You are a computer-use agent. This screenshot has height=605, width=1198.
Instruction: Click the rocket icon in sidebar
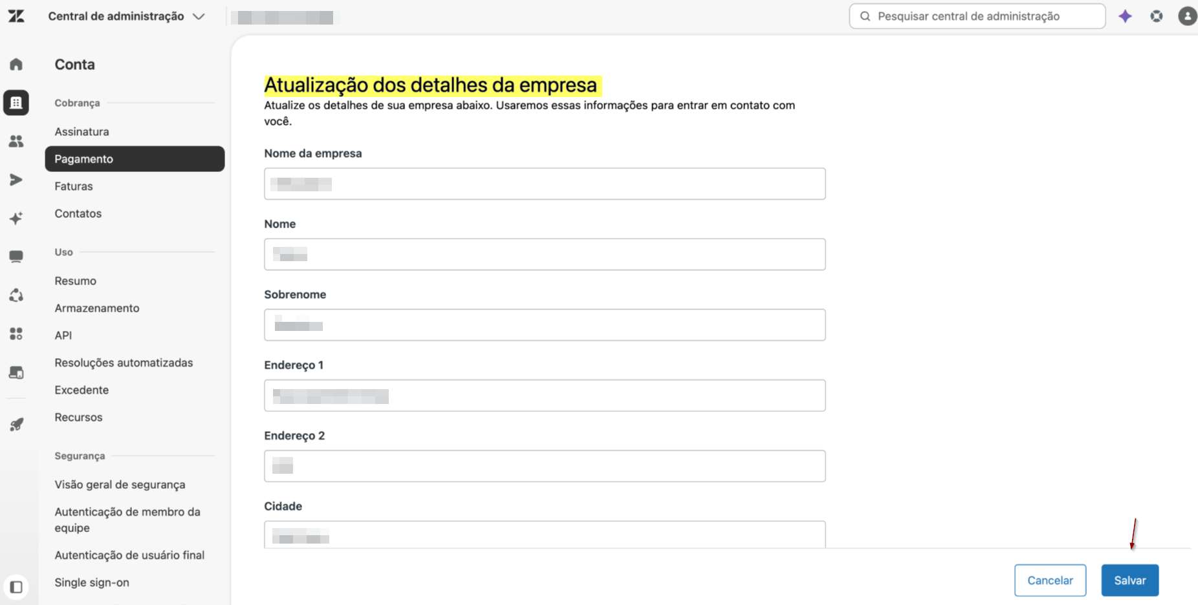pyautogui.click(x=16, y=425)
